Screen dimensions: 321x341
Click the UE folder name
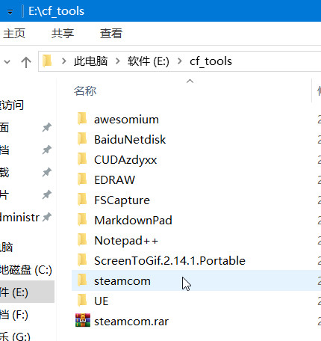click(x=102, y=301)
